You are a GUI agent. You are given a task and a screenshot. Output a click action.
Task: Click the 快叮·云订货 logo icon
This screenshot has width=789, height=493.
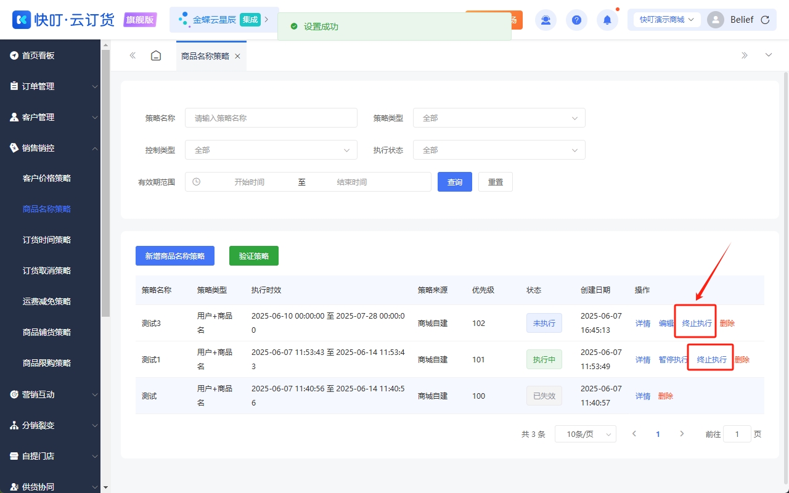[x=21, y=20]
